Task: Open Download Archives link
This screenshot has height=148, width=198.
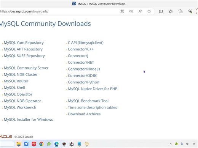Action: tap(84, 114)
